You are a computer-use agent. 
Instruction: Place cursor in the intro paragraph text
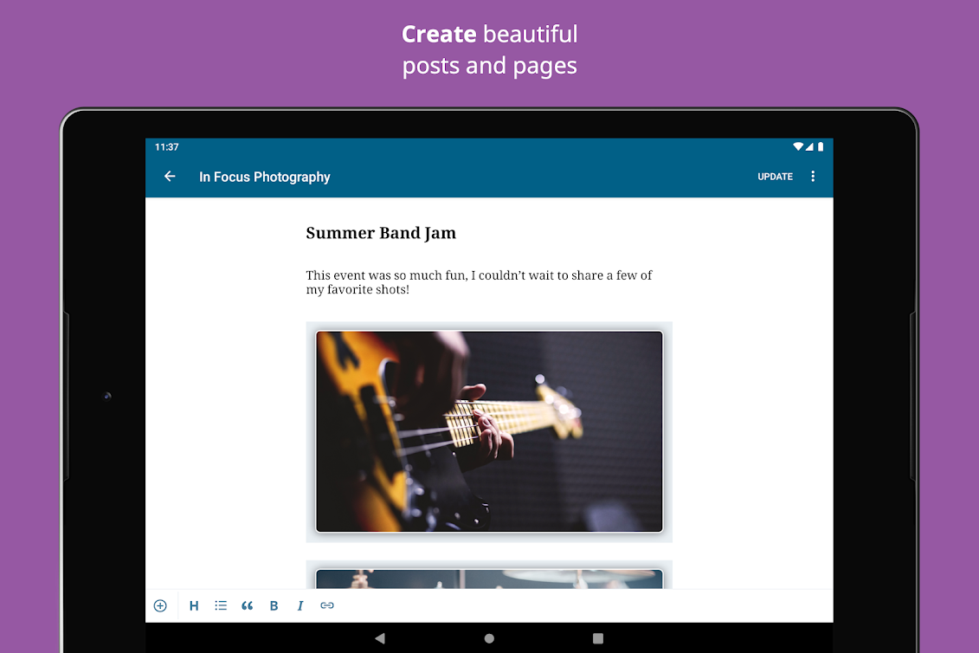(x=479, y=282)
